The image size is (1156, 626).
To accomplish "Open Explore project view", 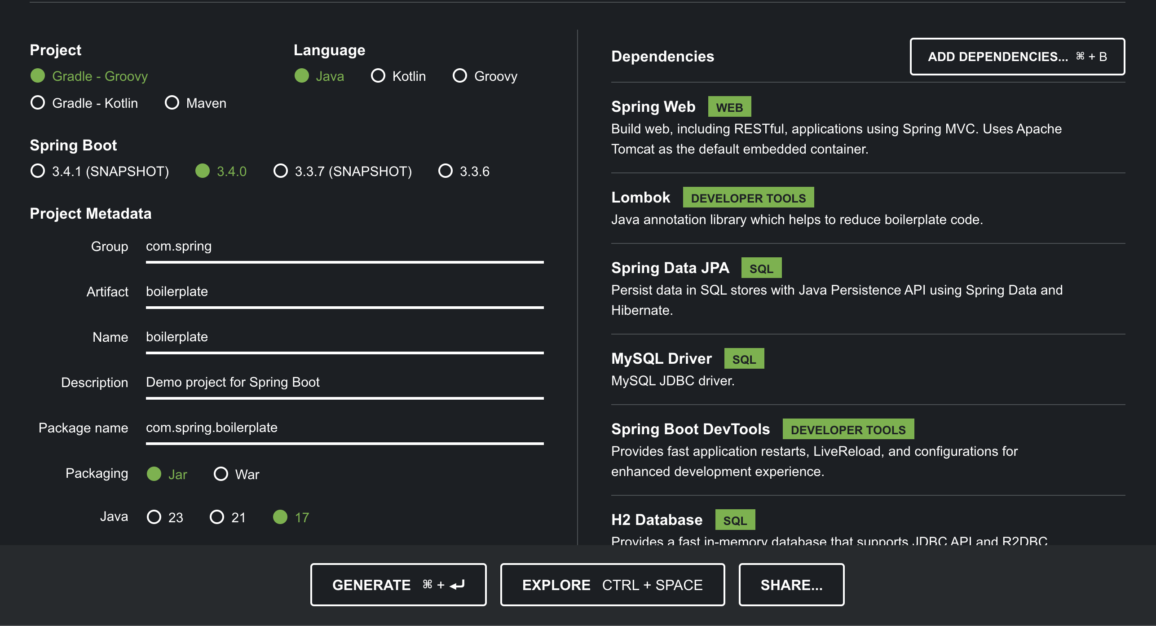I will pyautogui.click(x=612, y=585).
